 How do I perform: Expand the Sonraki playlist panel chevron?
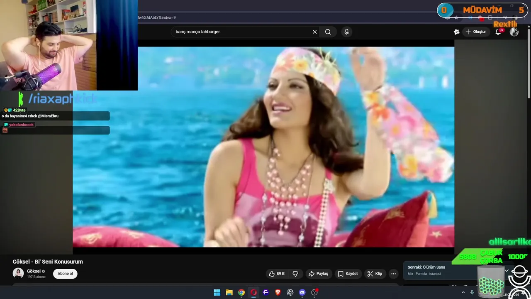tap(507, 270)
